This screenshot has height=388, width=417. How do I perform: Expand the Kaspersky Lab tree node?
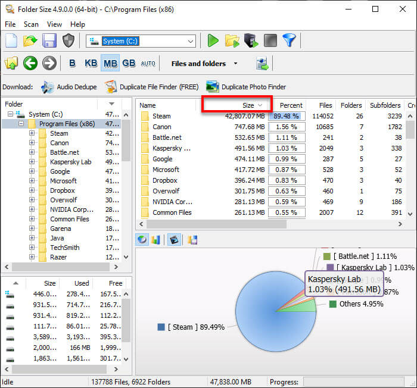(32, 162)
